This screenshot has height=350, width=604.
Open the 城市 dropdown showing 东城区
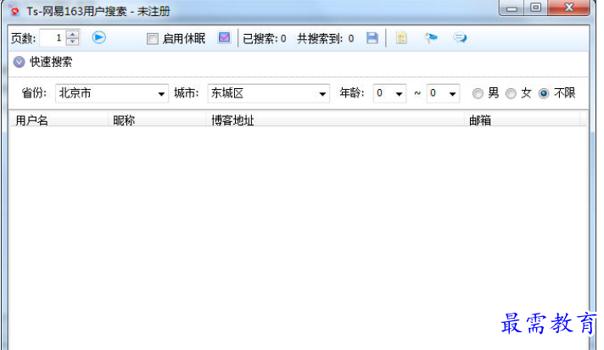[268, 93]
